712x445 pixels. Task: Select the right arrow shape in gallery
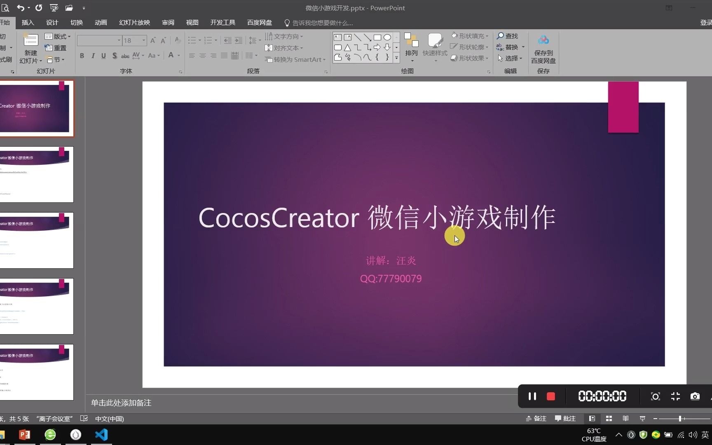[377, 47]
